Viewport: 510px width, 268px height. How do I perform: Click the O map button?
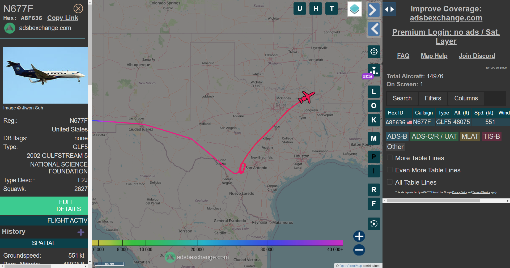pos(374,106)
